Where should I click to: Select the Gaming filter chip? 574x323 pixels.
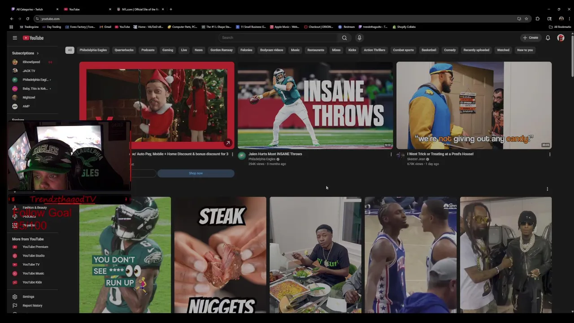pyautogui.click(x=168, y=50)
